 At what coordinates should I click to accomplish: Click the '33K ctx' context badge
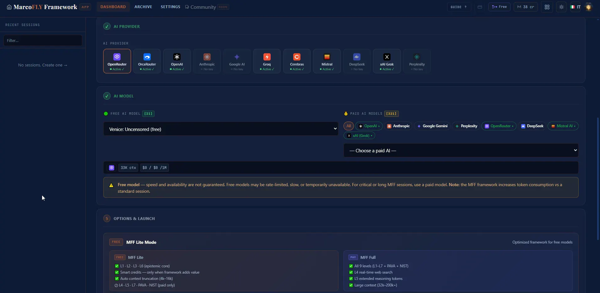(x=128, y=168)
